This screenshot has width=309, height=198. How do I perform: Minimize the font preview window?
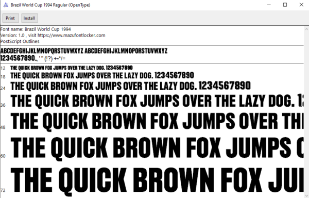(269, 5)
